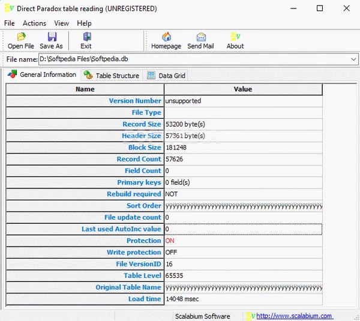Click the Open File toolbar icon
Image resolution: width=360 pixels, height=321 pixels.
[x=21, y=37]
